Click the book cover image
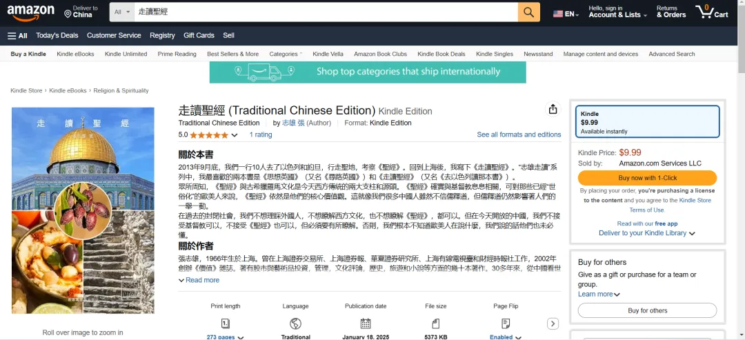 click(83, 210)
